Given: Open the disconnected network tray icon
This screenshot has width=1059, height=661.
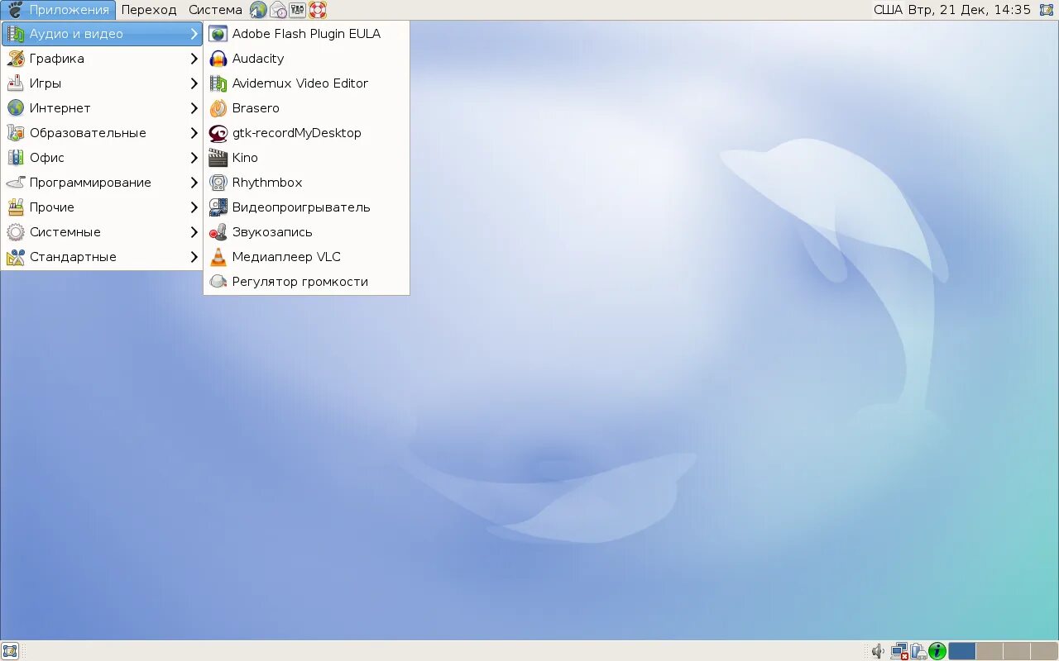Looking at the screenshot, I should [x=899, y=651].
